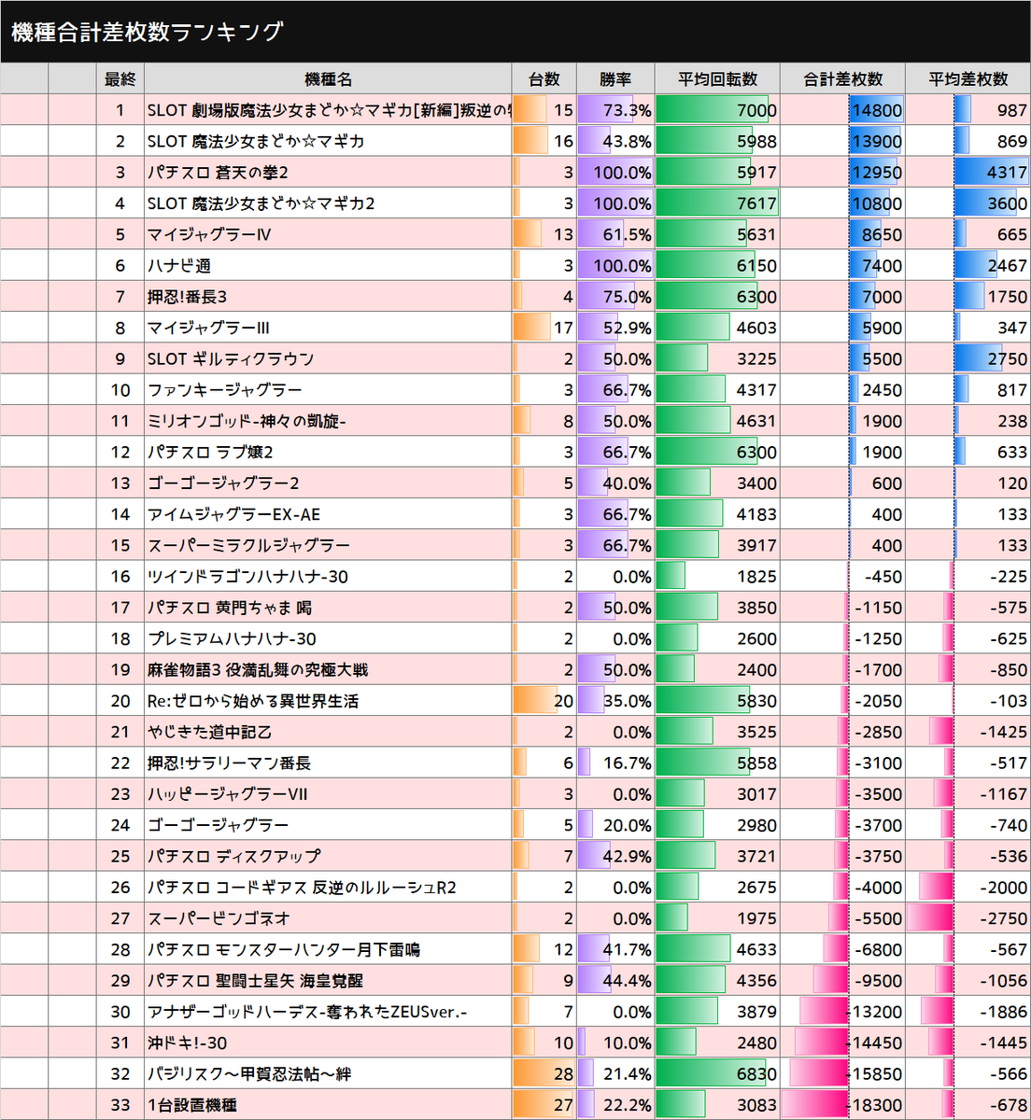The width and height of the screenshot is (1031, 1120).
Task: Select SLOT 魔法少女まどか☆マギカ2 machine name
Action: [261, 203]
